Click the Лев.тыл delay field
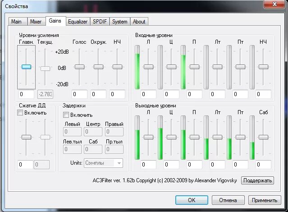Screen dimensions: 288x212 tap(72, 149)
